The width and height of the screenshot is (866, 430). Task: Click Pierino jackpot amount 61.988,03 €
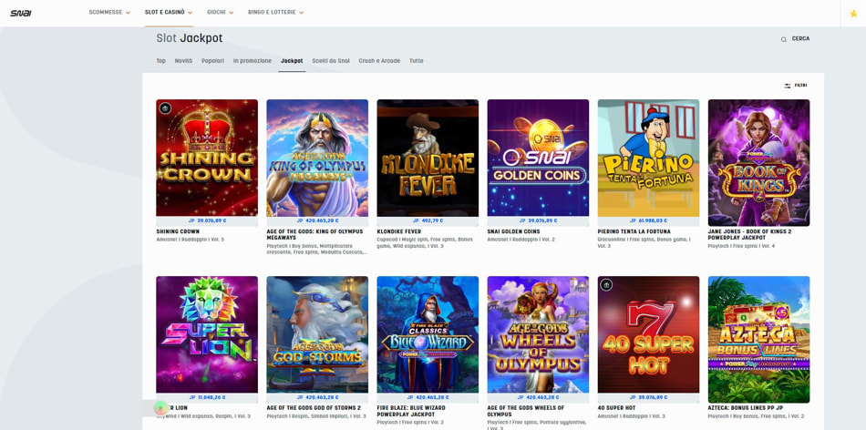click(x=649, y=220)
